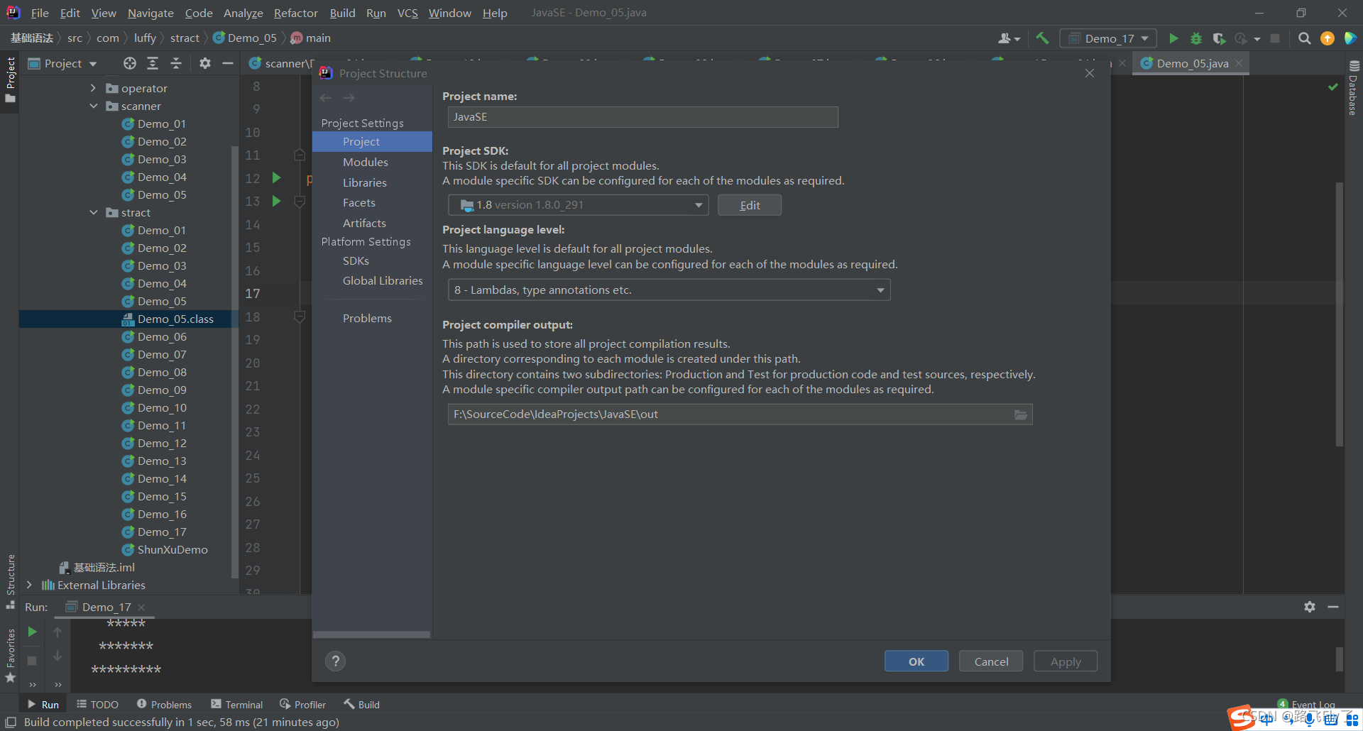Screen dimensions: 1363x731
Task: Open the Problems tool tab at bottom
Action: coord(165,704)
